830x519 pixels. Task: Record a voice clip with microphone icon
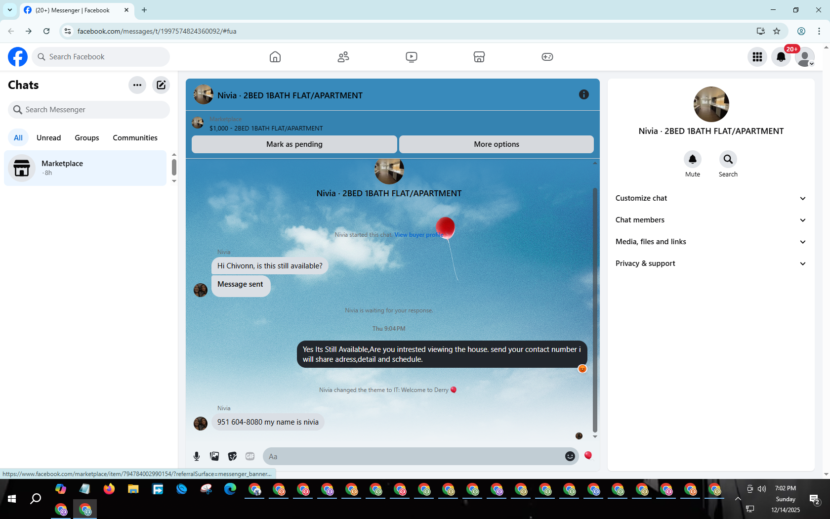click(x=197, y=456)
